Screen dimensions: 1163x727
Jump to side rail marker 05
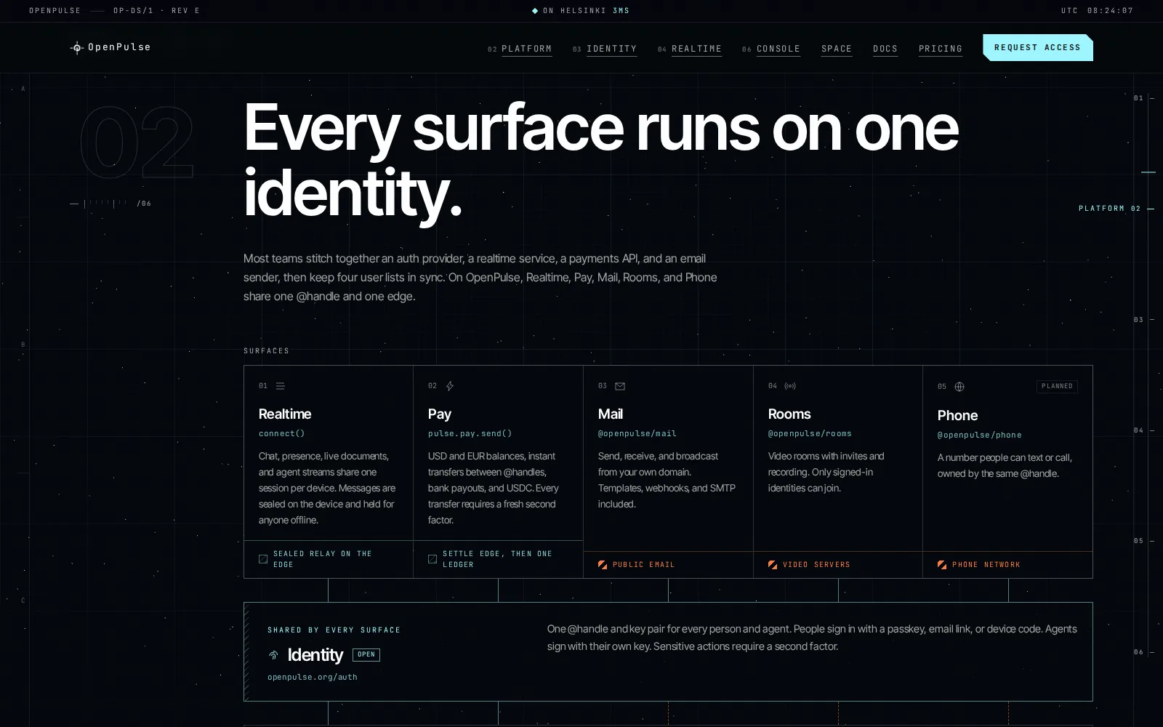(x=1143, y=541)
